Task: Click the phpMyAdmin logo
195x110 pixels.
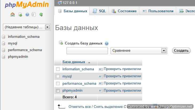Action: pos(27,5)
